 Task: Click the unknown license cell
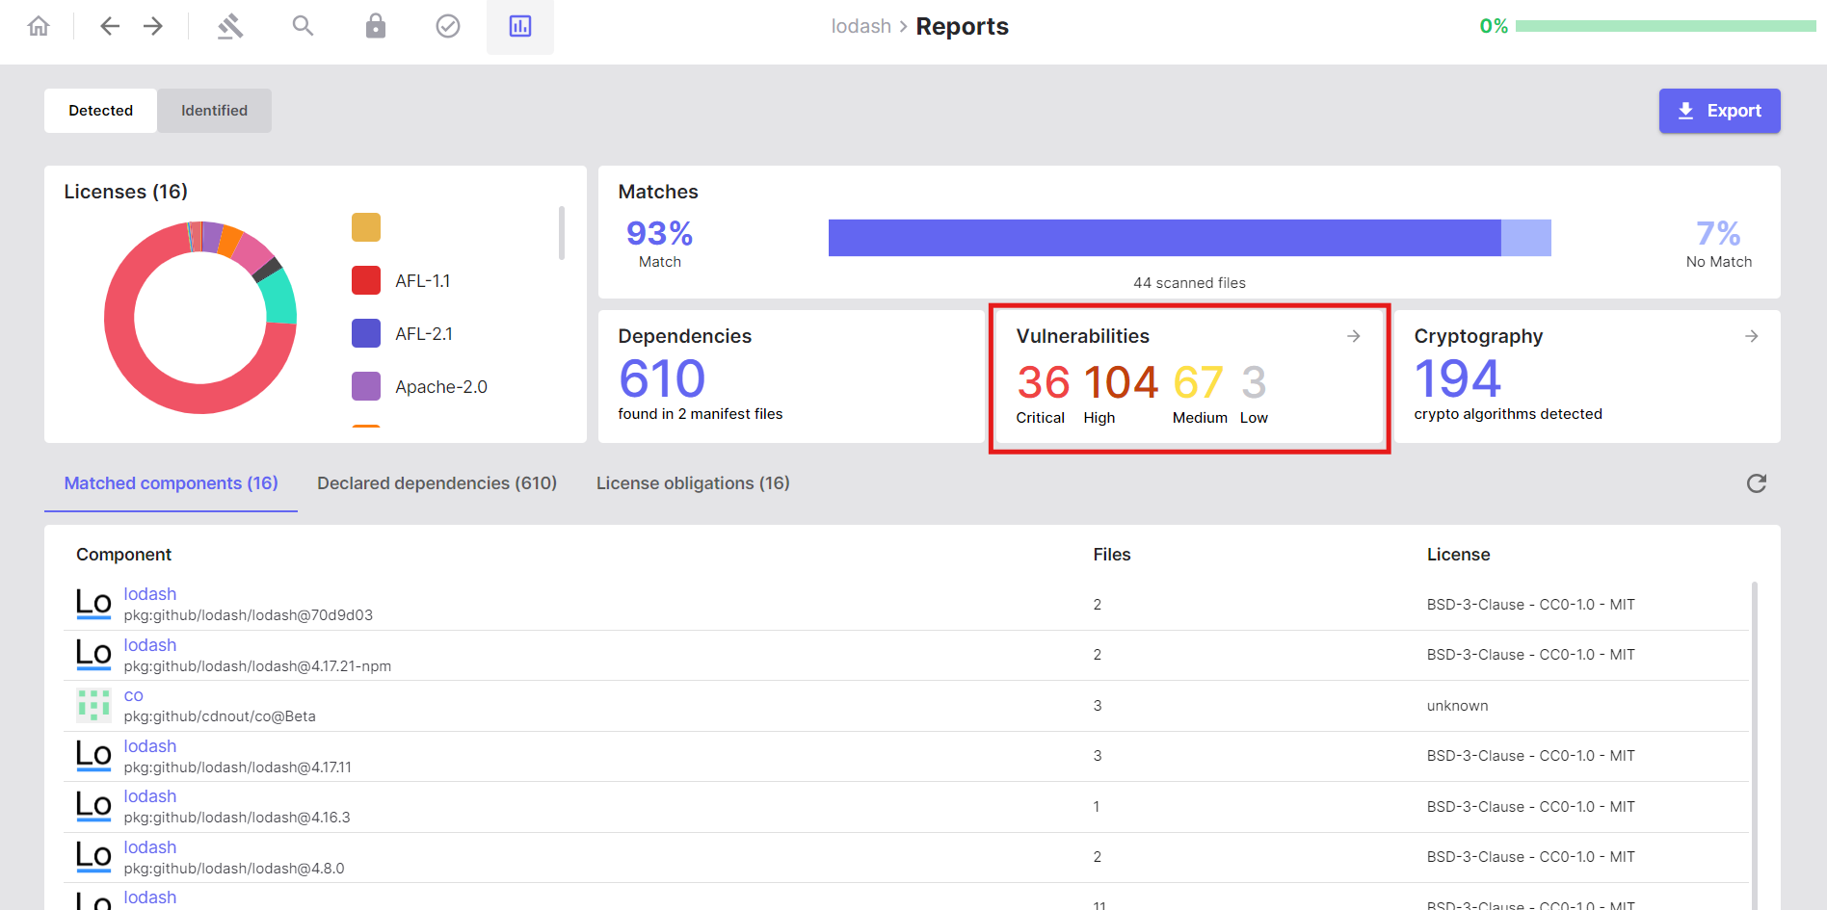1457,706
